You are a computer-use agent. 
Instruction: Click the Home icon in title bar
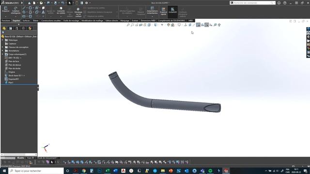click(x=29, y=3)
